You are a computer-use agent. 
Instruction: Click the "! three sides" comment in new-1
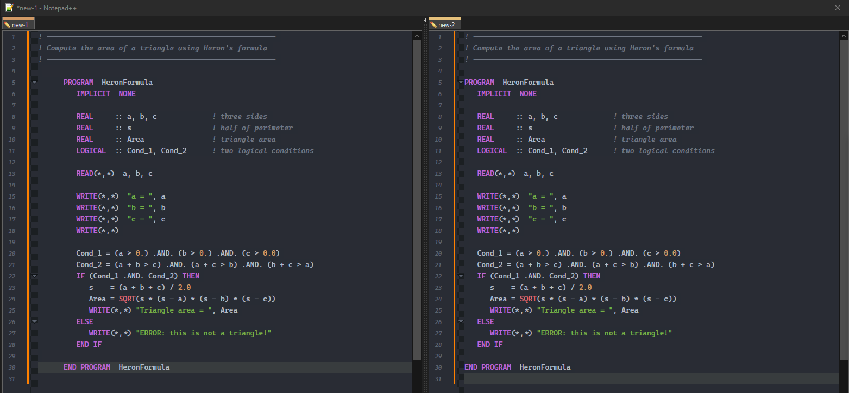click(240, 117)
